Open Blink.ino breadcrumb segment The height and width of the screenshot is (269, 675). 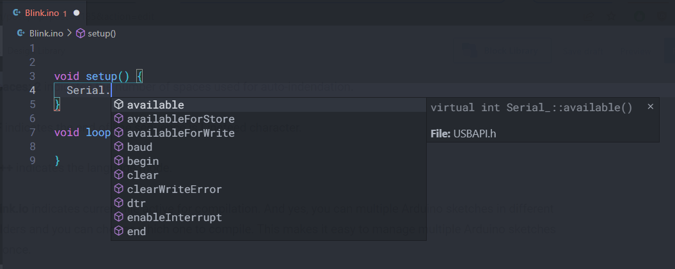point(46,33)
